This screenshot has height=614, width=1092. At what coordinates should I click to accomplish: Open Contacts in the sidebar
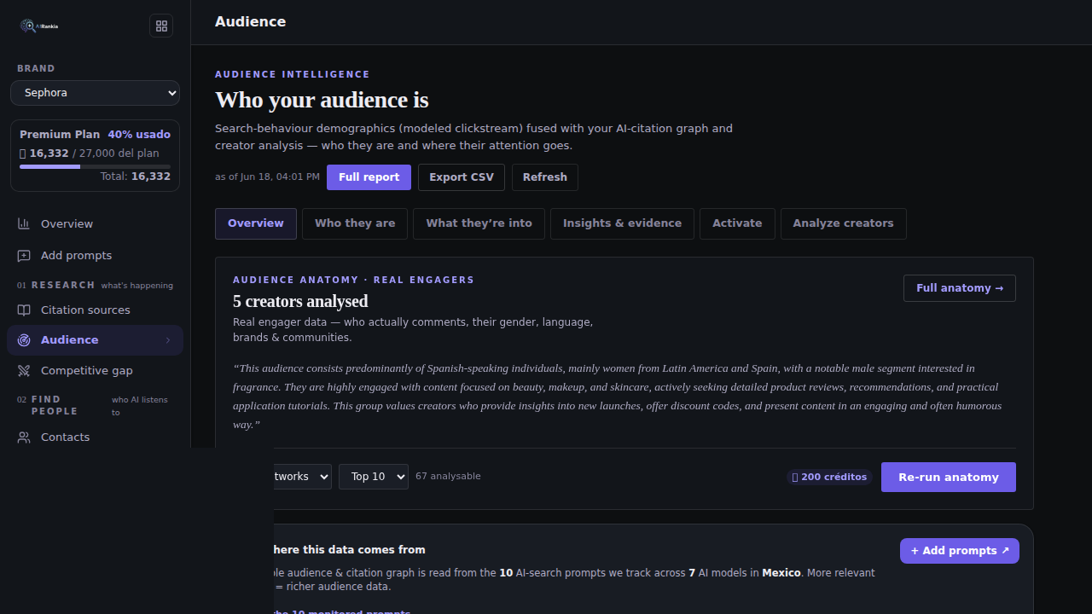[95, 437]
